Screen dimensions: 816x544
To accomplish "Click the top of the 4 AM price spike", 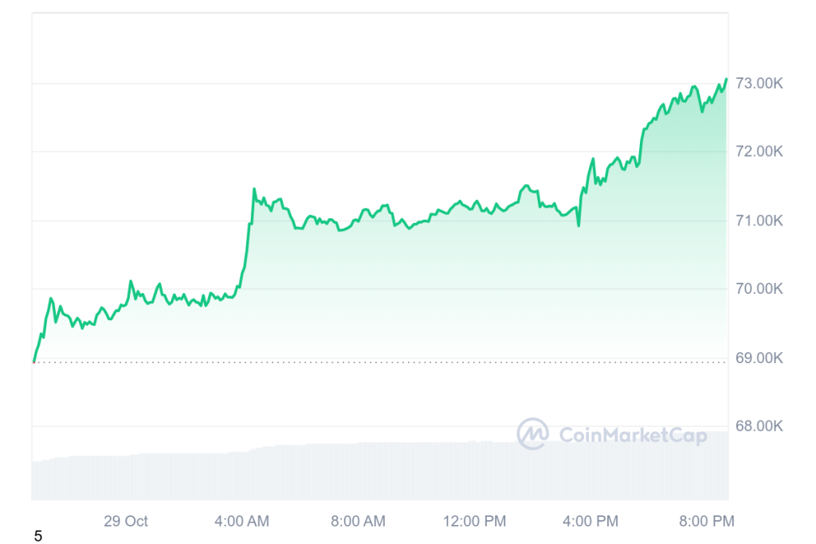I will click(254, 189).
